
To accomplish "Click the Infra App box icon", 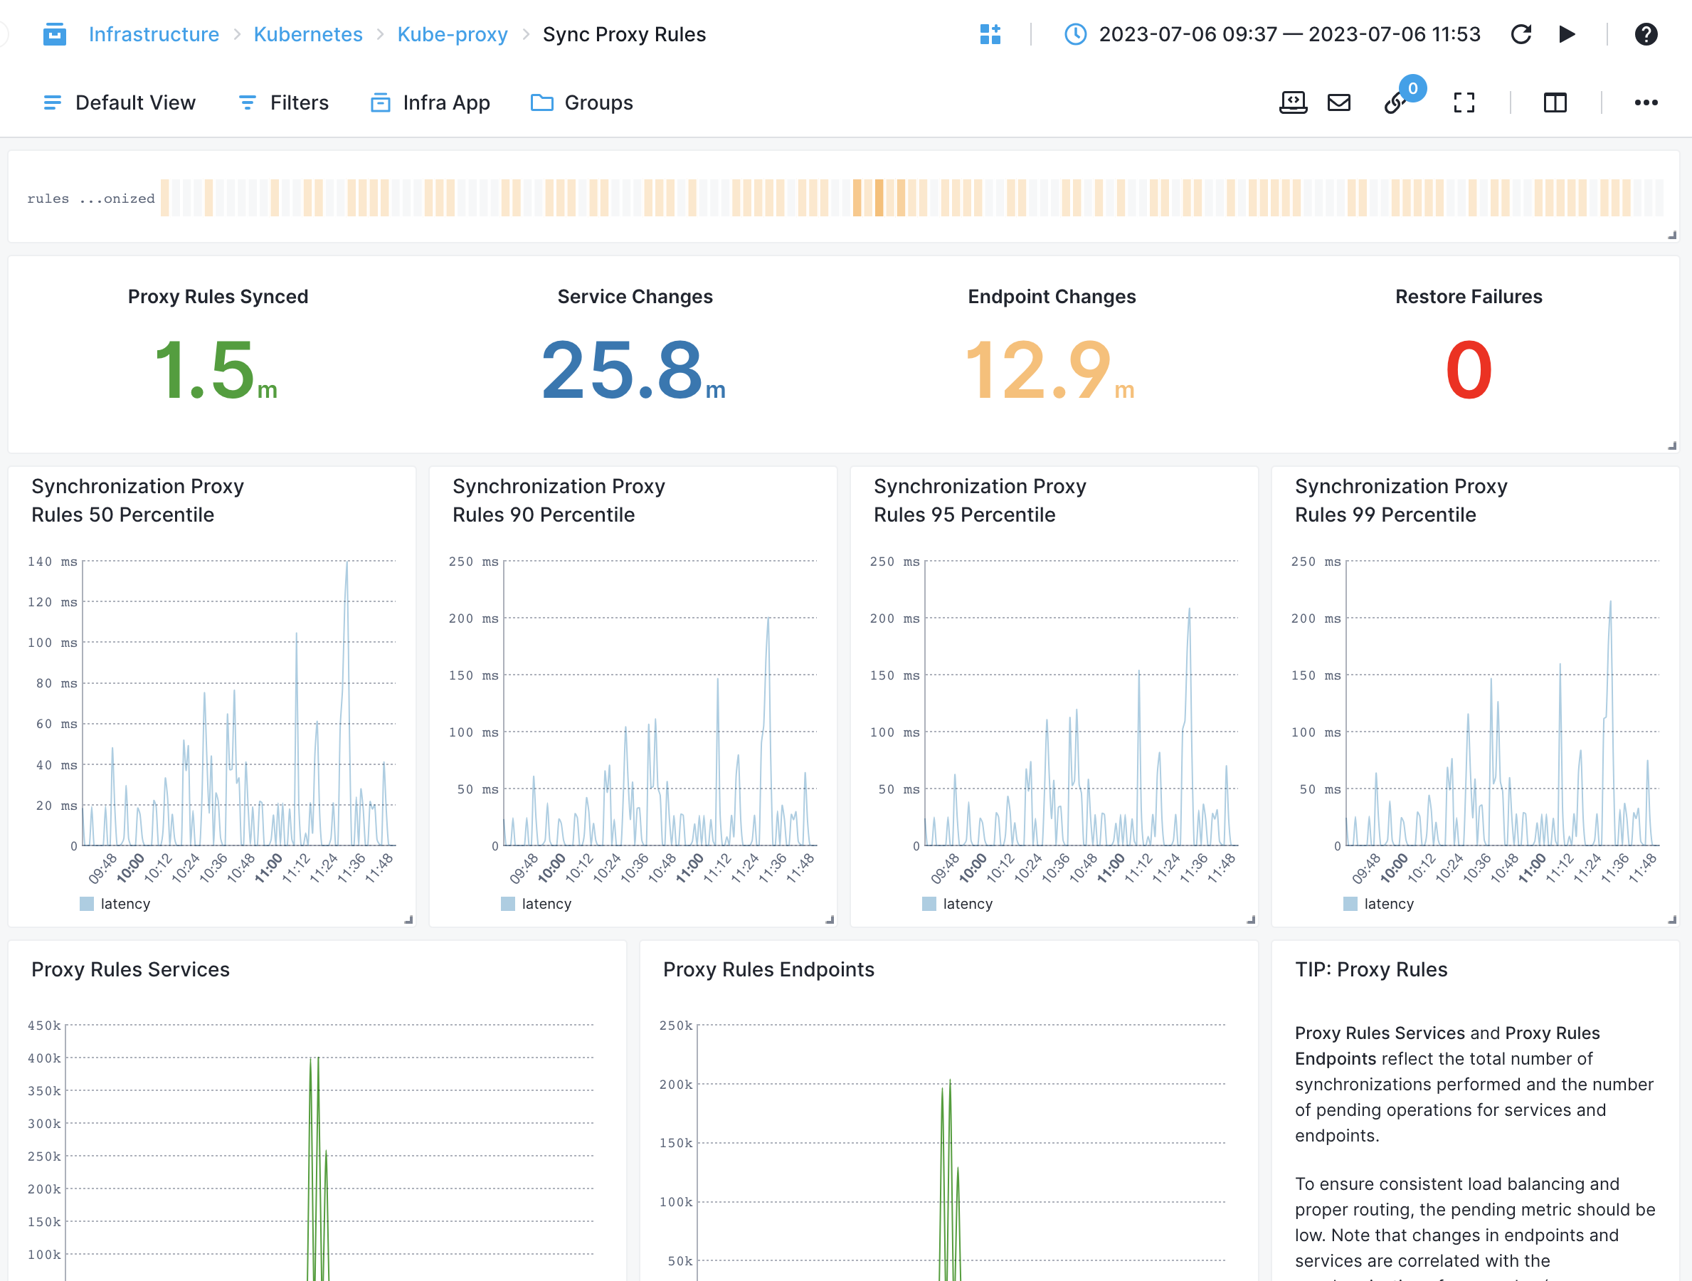I will pos(380,102).
